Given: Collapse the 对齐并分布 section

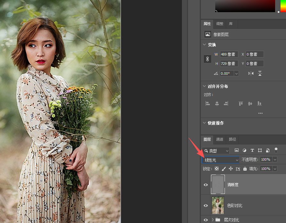Looking at the screenshot, I should coord(204,86).
